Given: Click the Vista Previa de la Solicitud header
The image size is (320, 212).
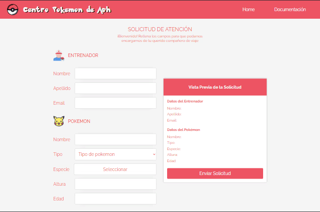Looking at the screenshot, I should 215,87.
